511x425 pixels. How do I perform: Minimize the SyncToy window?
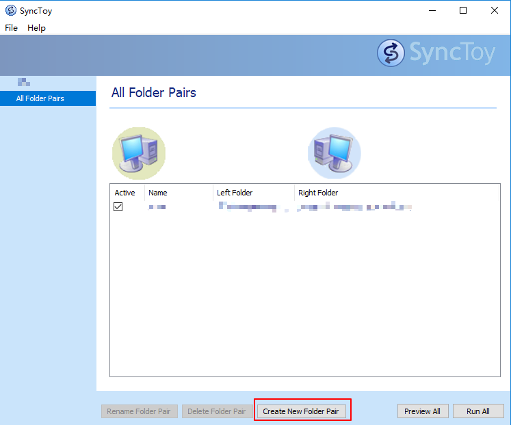pyautogui.click(x=432, y=10)
